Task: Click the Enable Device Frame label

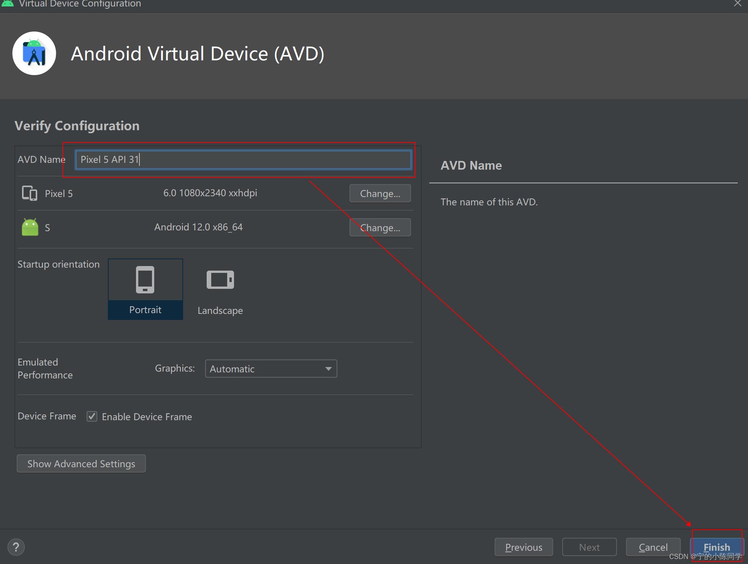Action: pos(147,417)
